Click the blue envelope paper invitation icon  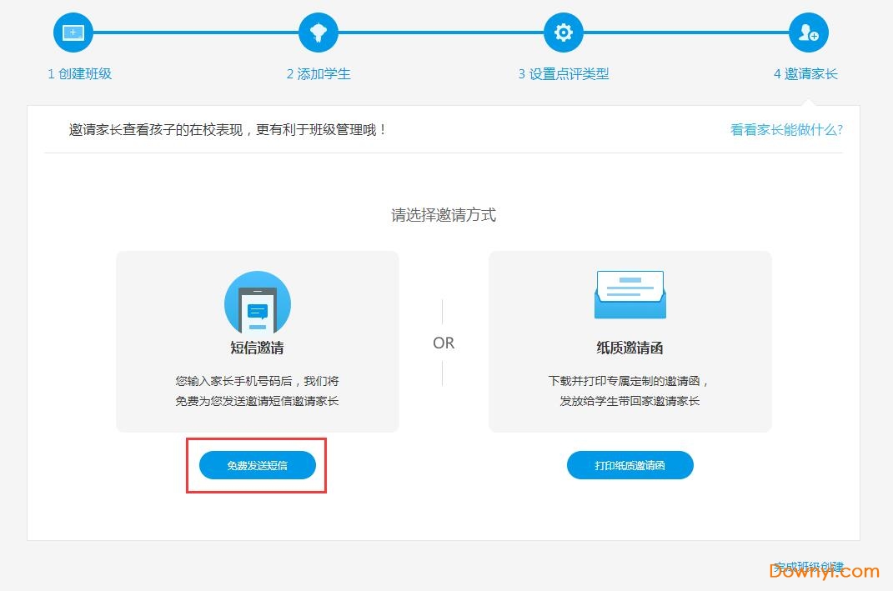click(630, 295)
